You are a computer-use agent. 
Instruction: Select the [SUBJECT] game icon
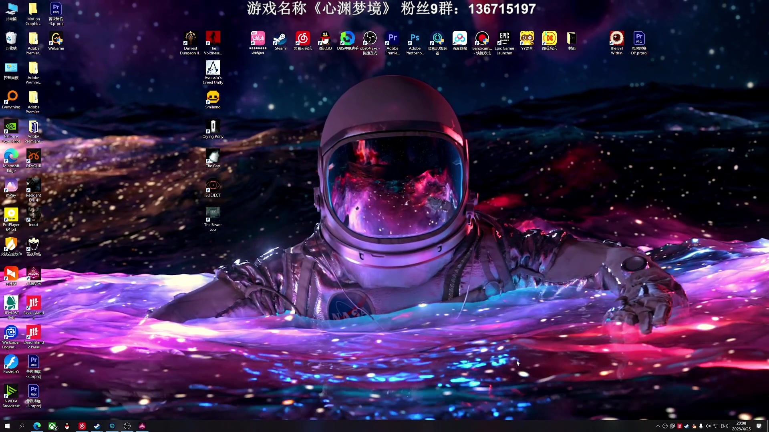pyautogui.click(x=213, y=188)
